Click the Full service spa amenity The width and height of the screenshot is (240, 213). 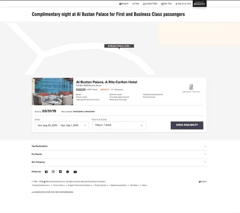[149, 97]
